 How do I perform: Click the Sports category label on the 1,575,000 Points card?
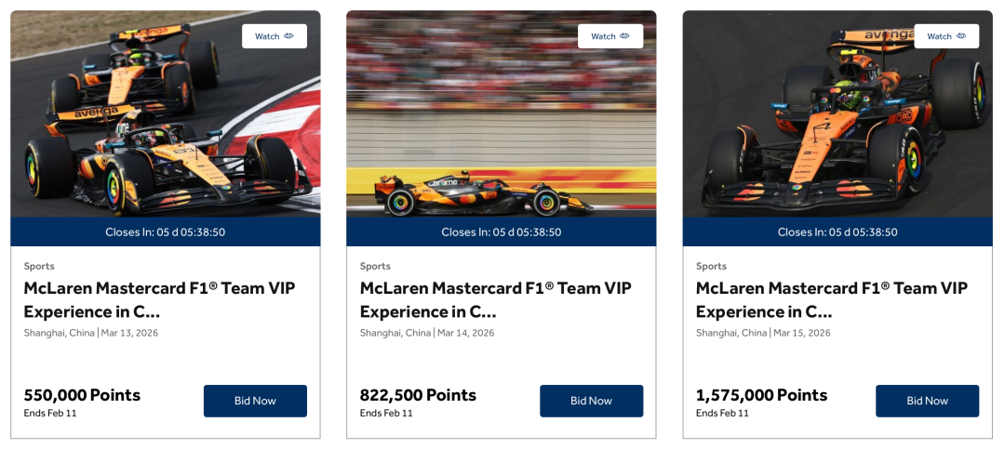(711, 266)
